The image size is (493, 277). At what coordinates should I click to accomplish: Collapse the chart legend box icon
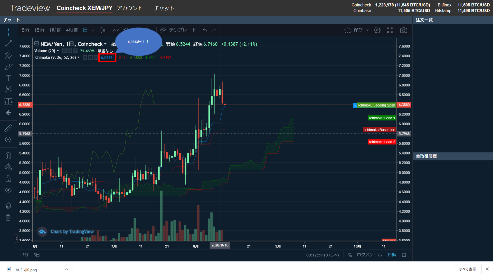(x=37, y=43)
